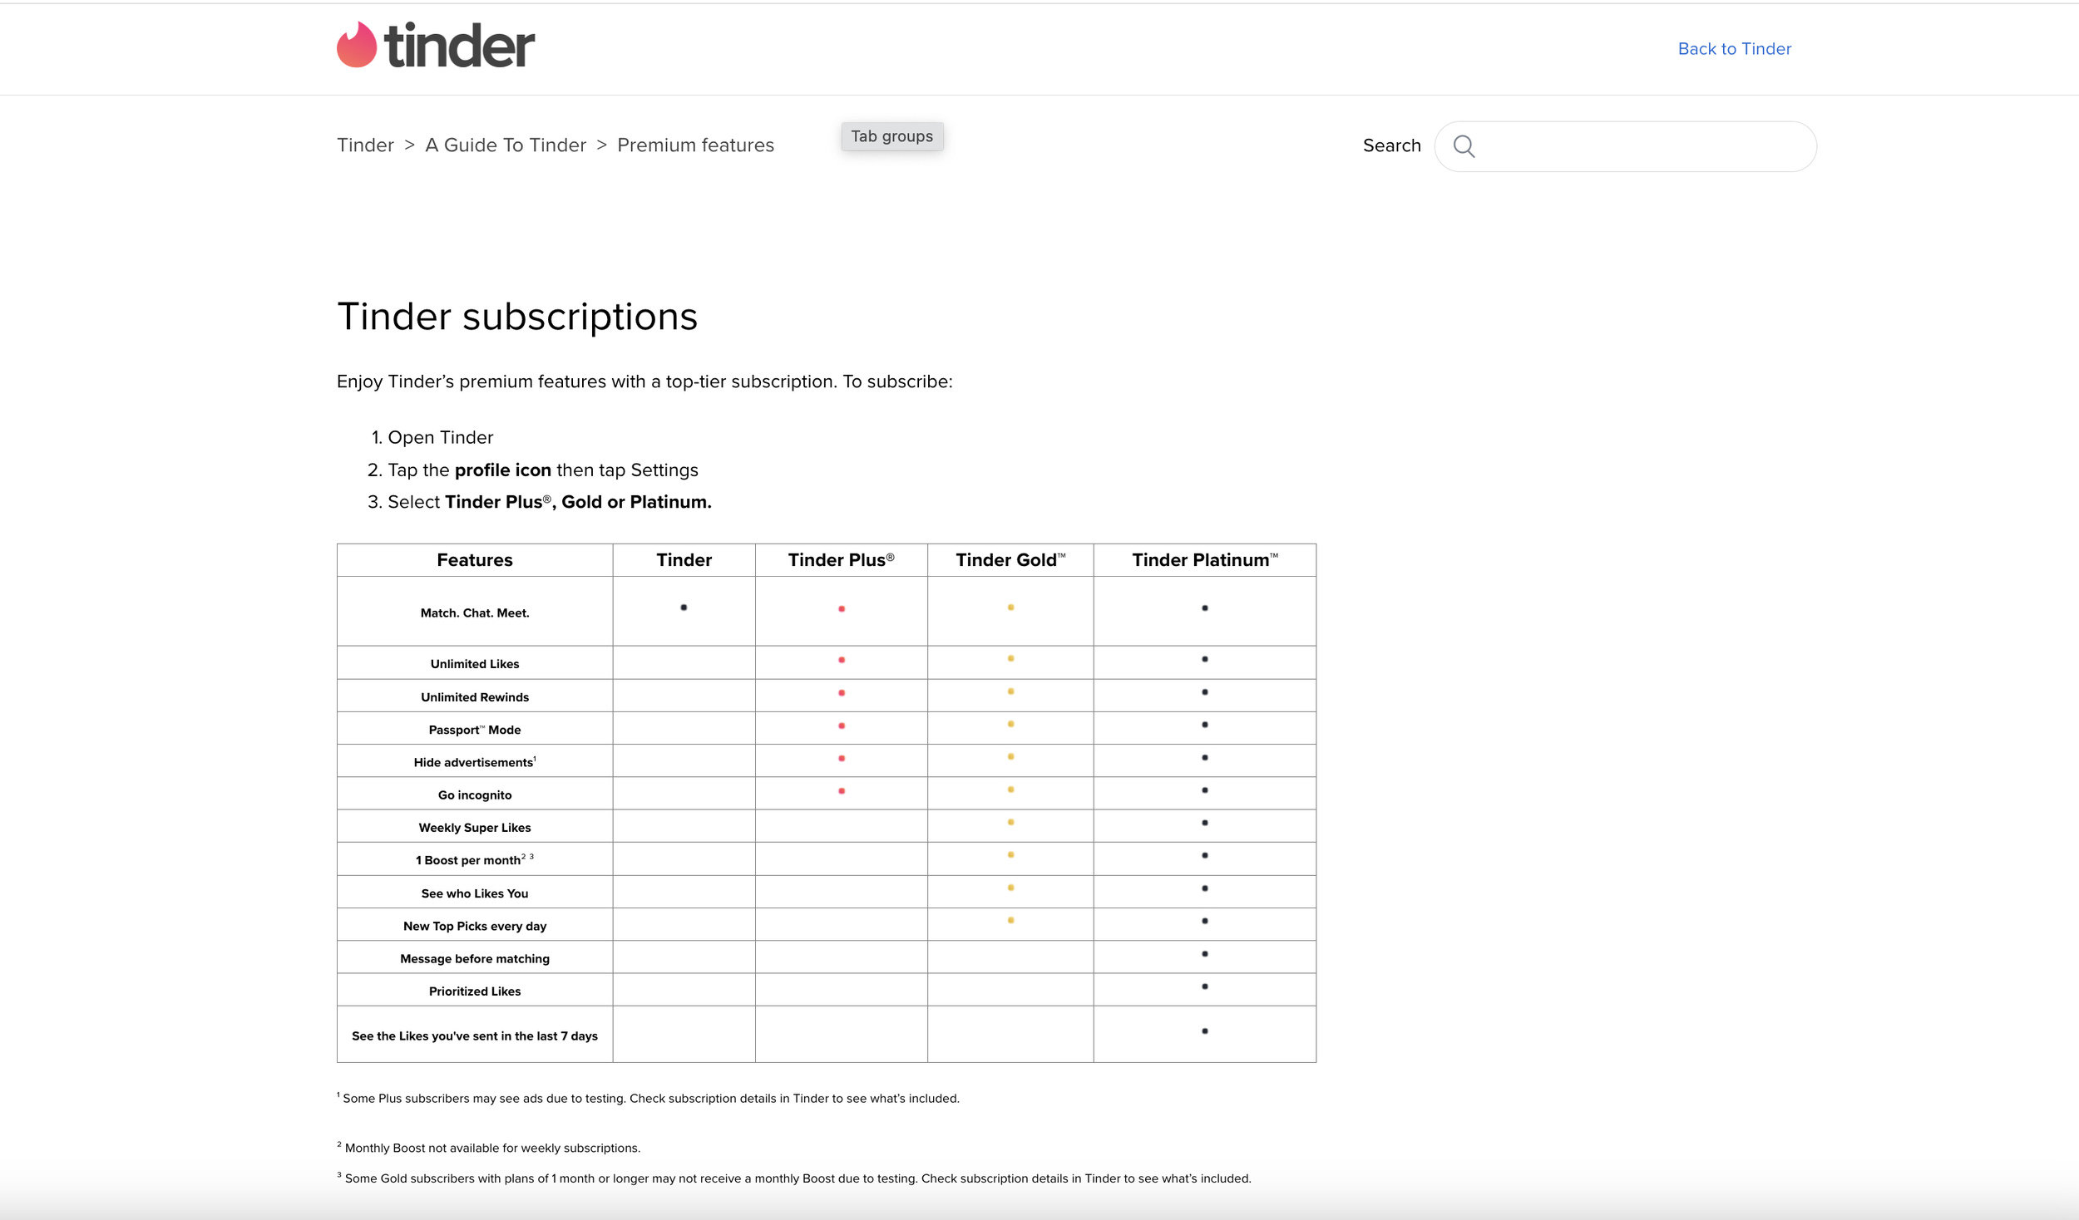Click Platinum dot for Message before matching
2079x1220 pixels.
pyautogui.click(x=1205, y=954)
